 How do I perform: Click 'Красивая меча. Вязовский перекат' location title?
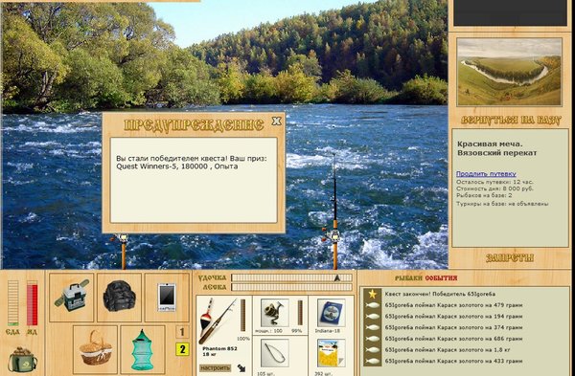tap(496, 148)
